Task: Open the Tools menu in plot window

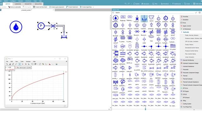Action: pos(22,62)
